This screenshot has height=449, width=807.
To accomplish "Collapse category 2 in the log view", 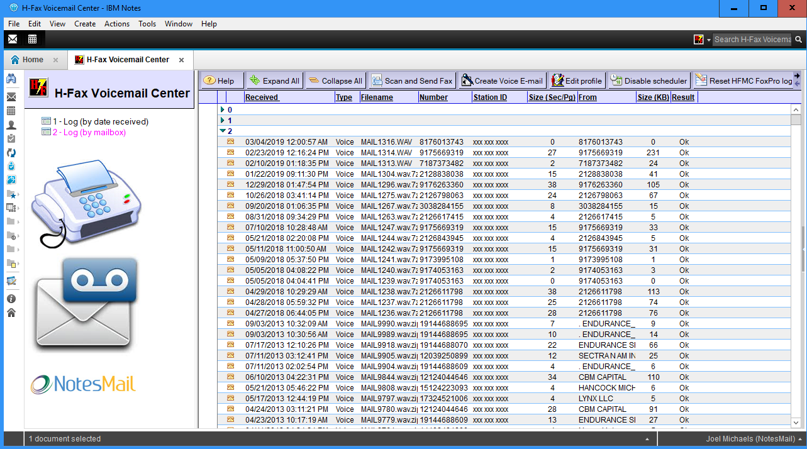I will [223, 131].
